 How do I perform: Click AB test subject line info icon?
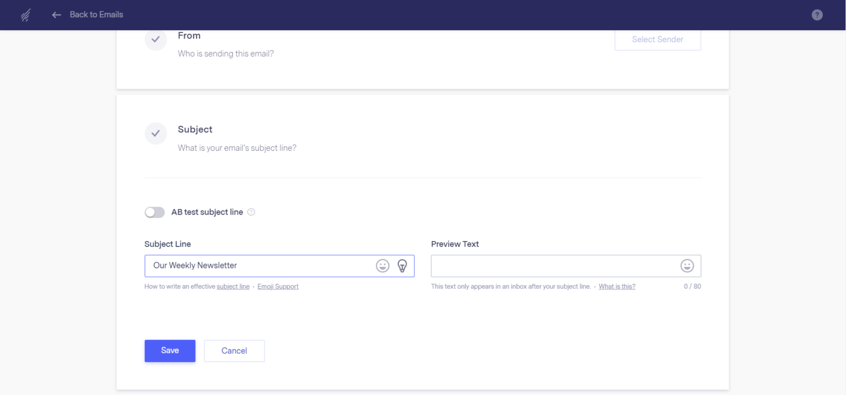(251, 212)
